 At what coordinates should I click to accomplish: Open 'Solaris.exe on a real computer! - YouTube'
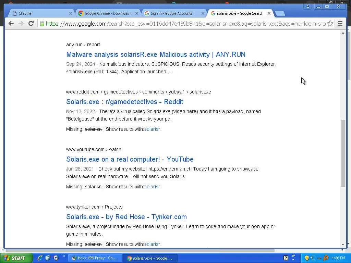pos(130,159)
